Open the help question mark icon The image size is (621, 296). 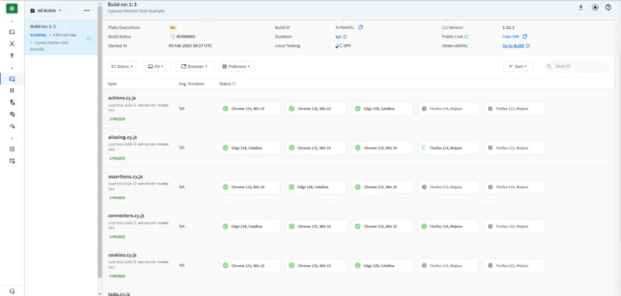tap(608, 7)
